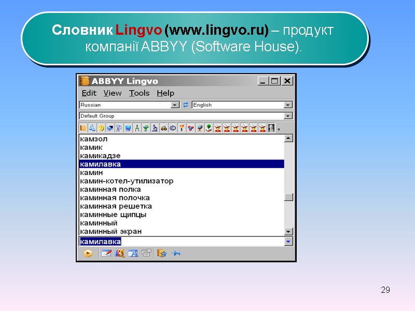Toggle the blue monitor computer dictionary icon

[x=128, y=128]
